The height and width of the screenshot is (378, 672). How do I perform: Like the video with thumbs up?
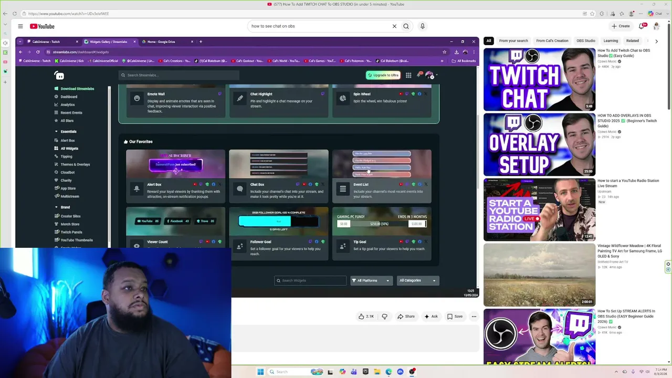point(366,317)
